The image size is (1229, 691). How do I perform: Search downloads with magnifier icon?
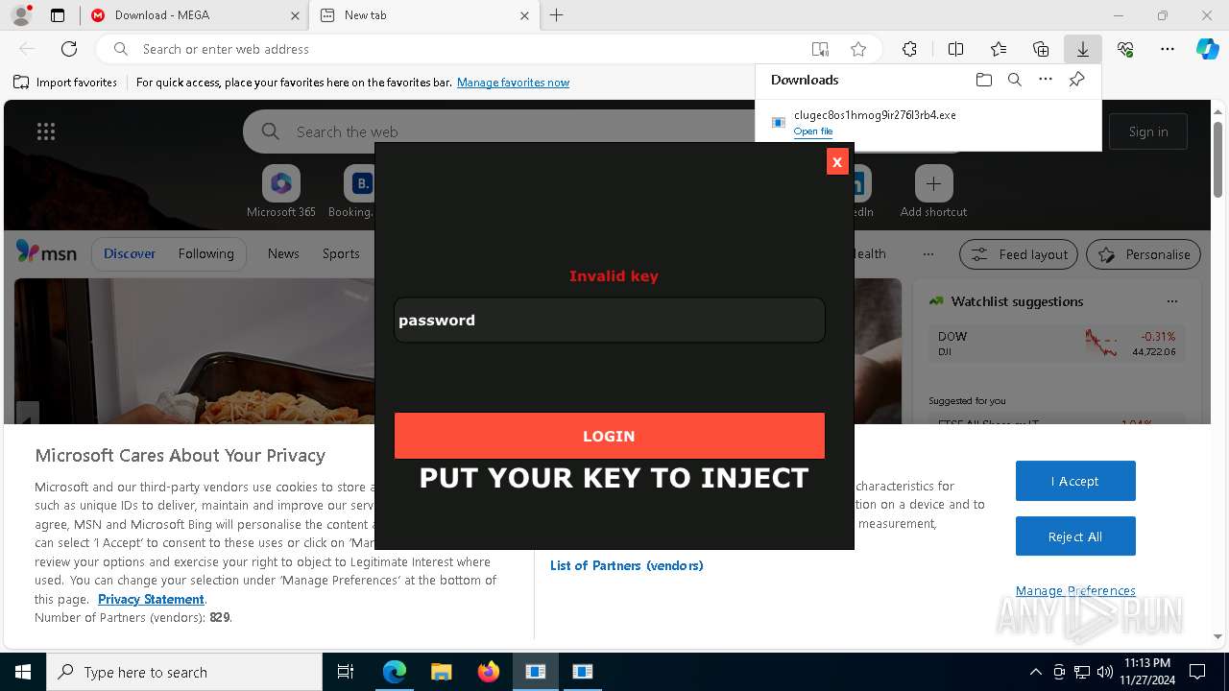point(1014,80)
